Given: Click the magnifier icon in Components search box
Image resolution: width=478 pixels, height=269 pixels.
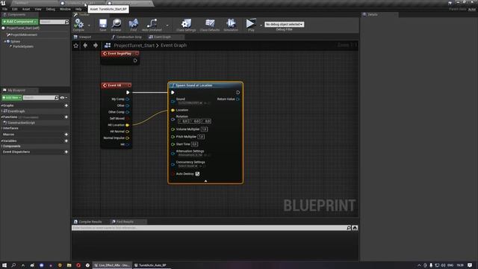Looking at the screenshot, I should 66,22.
